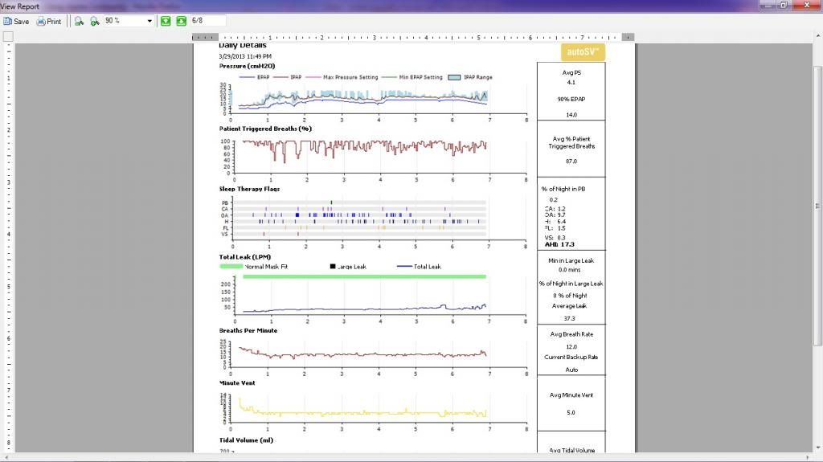The width and height of the screenshot is (823, 462).
Task: Save the report using the Save button
Action: 16,22
